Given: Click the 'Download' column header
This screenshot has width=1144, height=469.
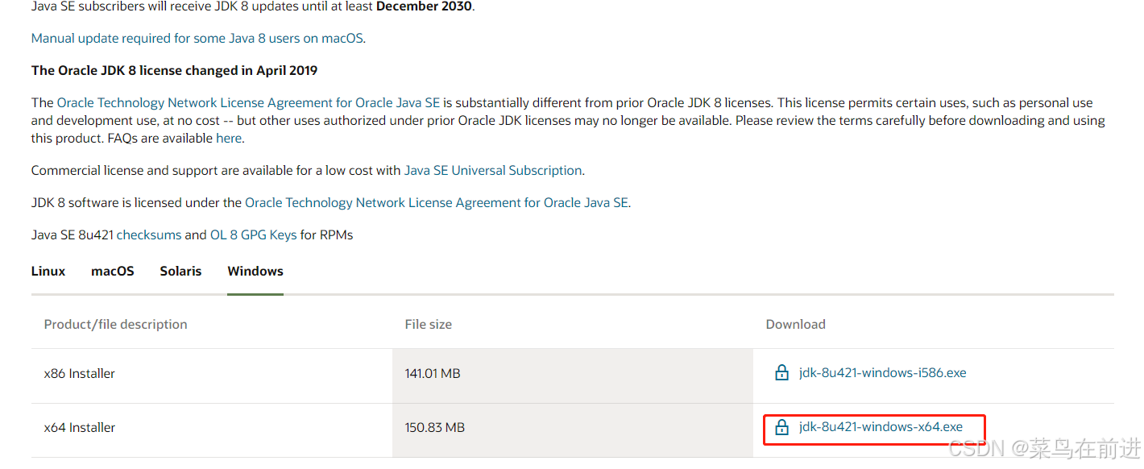Looking at the screenshot, I should pyautogui.click(x=796, y=324).
